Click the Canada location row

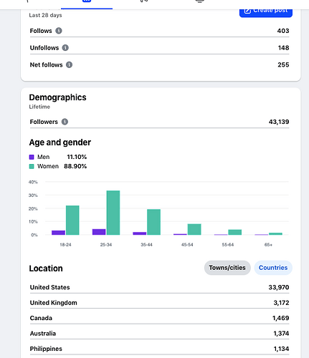coord(159,318)
